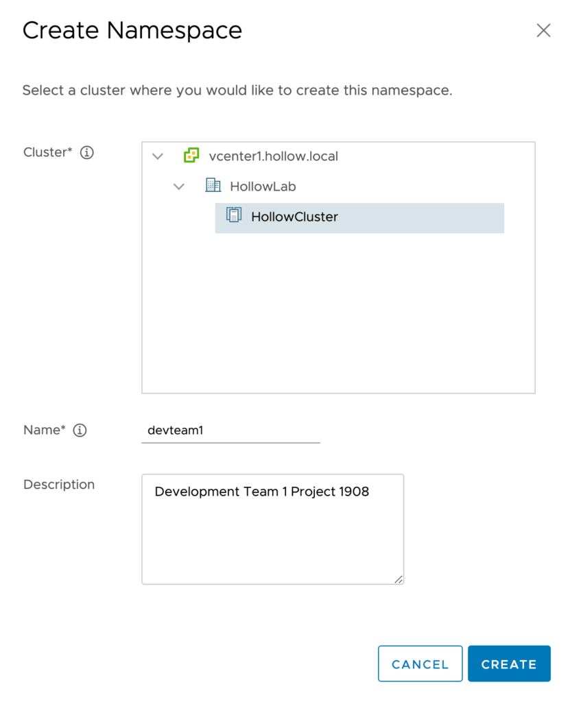Click the info icon beside Name label
570x702 pixels.
tap(80, 431)
